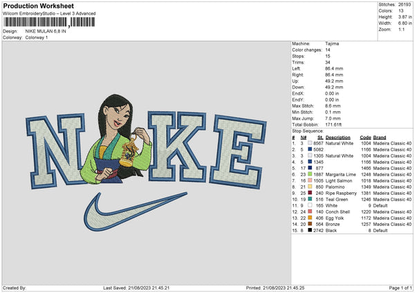415x293 pixels.
Task: Select the Teal Green color swatch
Action: coord(310,199)
